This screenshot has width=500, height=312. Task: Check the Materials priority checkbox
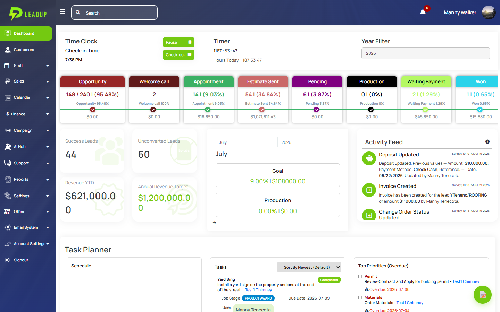(x=360, y=297)
